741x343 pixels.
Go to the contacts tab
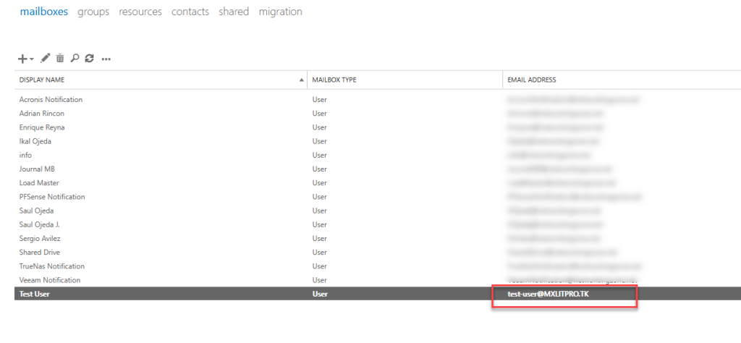click(x=190, y=12)
